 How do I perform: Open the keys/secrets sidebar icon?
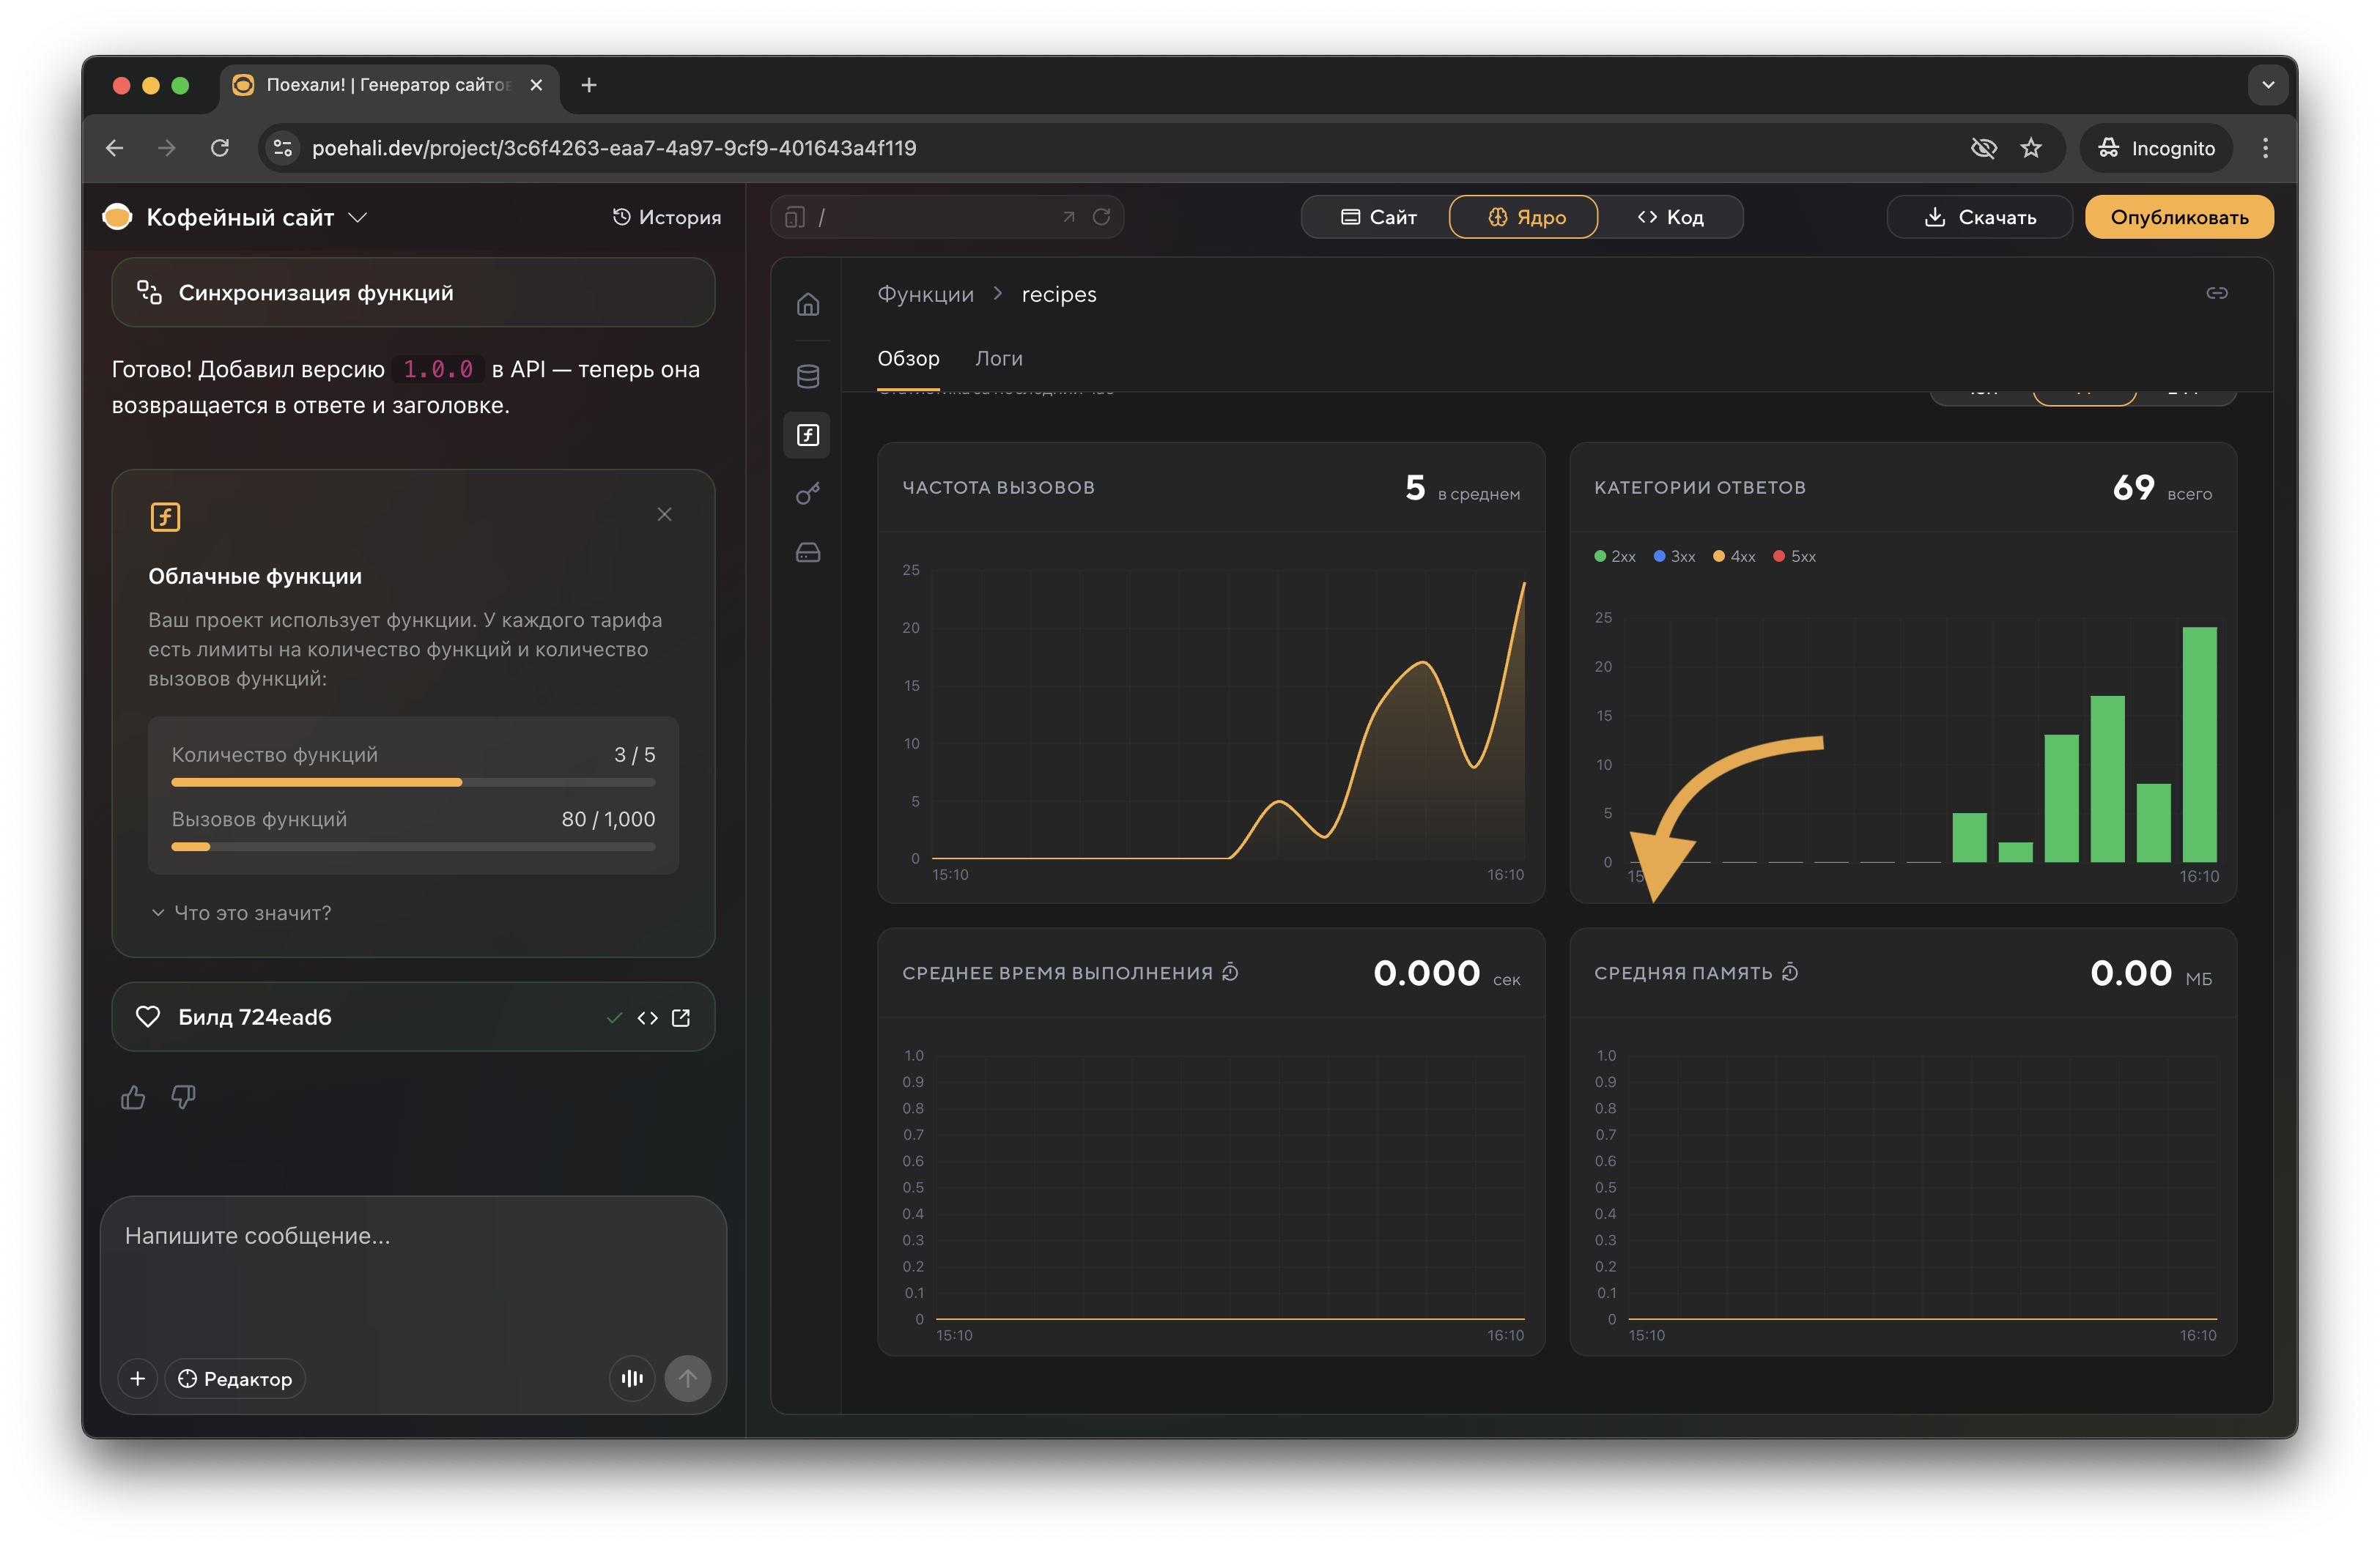(807, 494)
